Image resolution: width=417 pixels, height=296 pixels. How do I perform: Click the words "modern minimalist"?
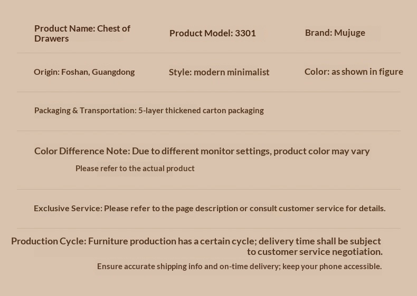coord(231,72)
